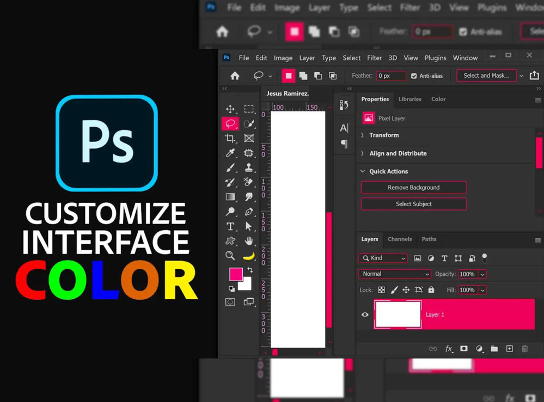Click the Select Subject button
This screenshot has width=544, height=402.
413,204
